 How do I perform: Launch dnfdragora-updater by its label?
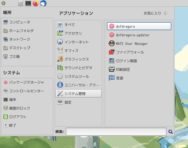point(133,35)
